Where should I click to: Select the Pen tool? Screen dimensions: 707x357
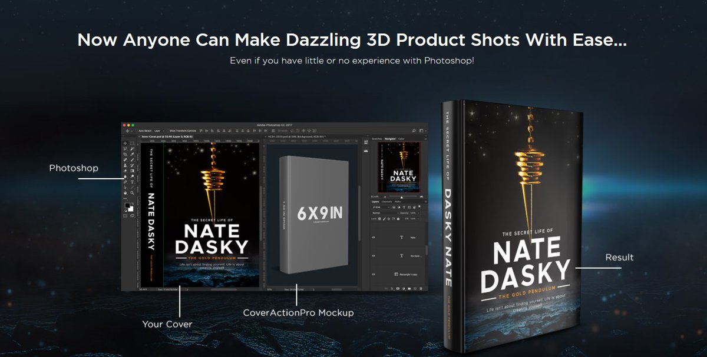pos(125,182)
